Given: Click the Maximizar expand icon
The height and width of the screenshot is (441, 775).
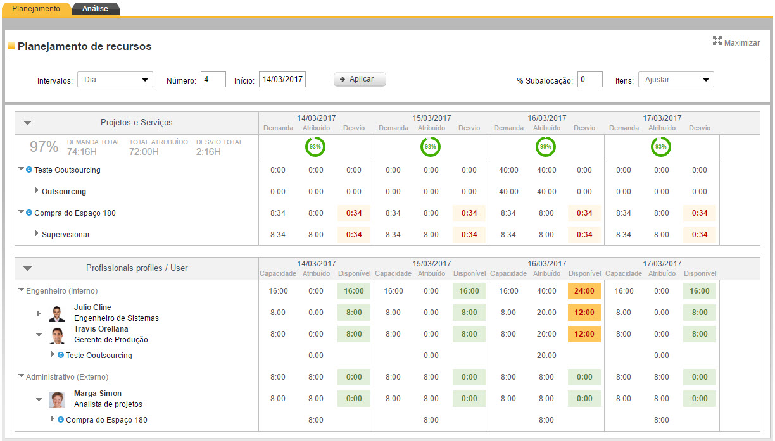Looking at the screenshot, I should tap(717, 41).
